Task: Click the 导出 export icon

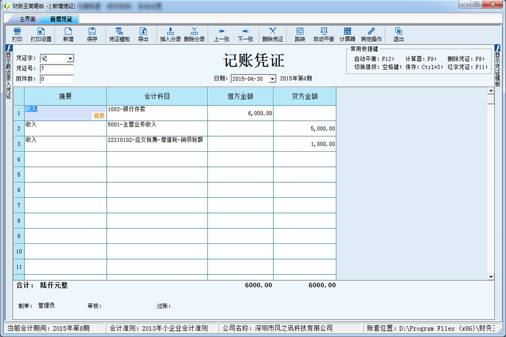Action: click(x=143, y=34)
